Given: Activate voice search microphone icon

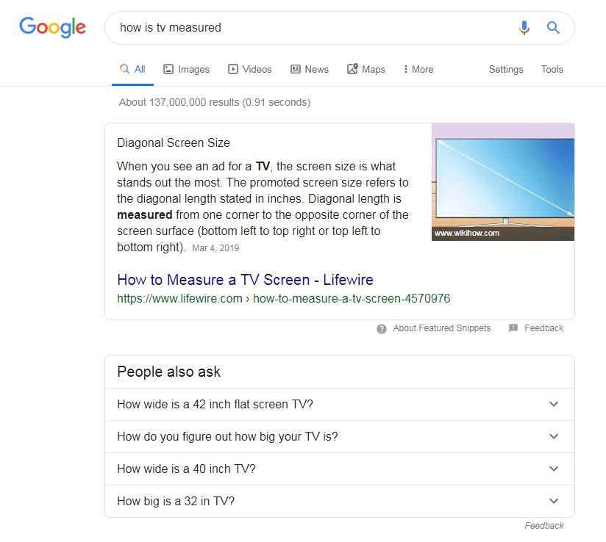Looking at the screenshot, I should tap(524, 28).
